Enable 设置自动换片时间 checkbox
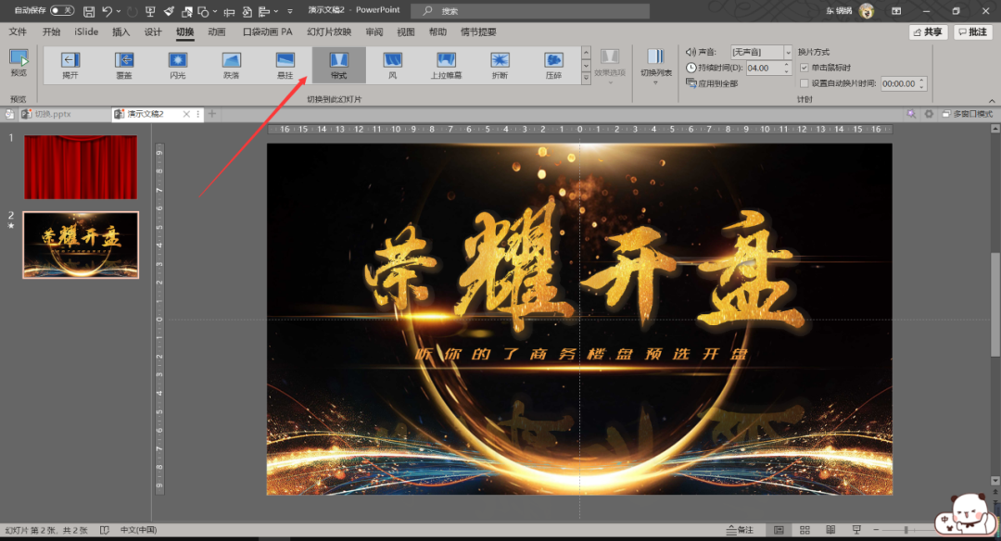The width and height of the screenshot is (1001, 541). (805, 83)
